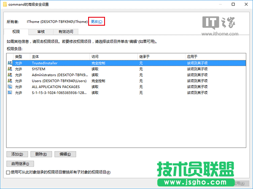Sort by the 类型 column header

point(22,56)
